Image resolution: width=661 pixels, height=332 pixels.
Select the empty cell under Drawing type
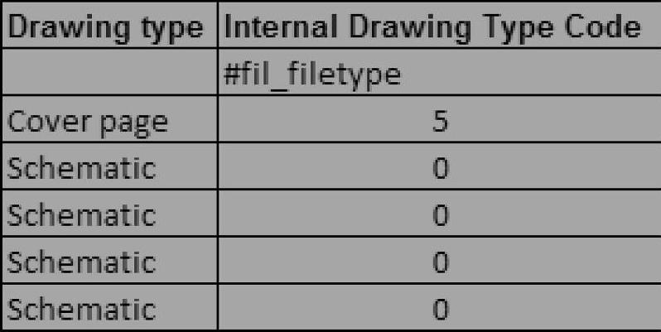pyautogui.click(x=106, y=75)
